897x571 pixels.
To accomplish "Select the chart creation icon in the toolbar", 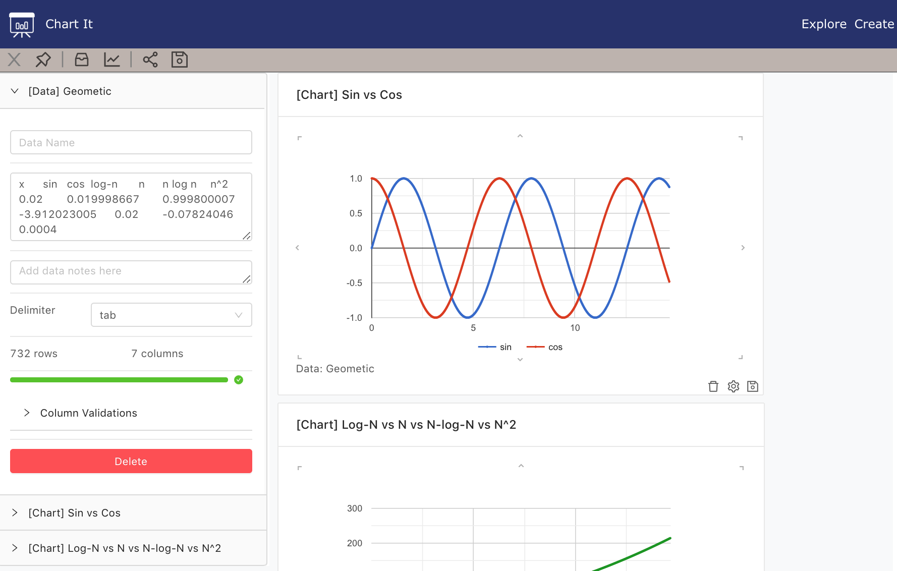I will (112, 60).
